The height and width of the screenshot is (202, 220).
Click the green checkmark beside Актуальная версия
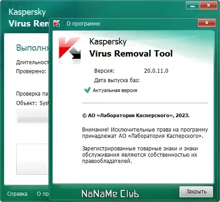88,90
